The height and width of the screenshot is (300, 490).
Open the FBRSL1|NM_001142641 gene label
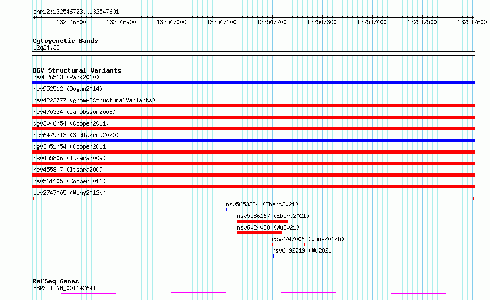[x=64, y=288]
